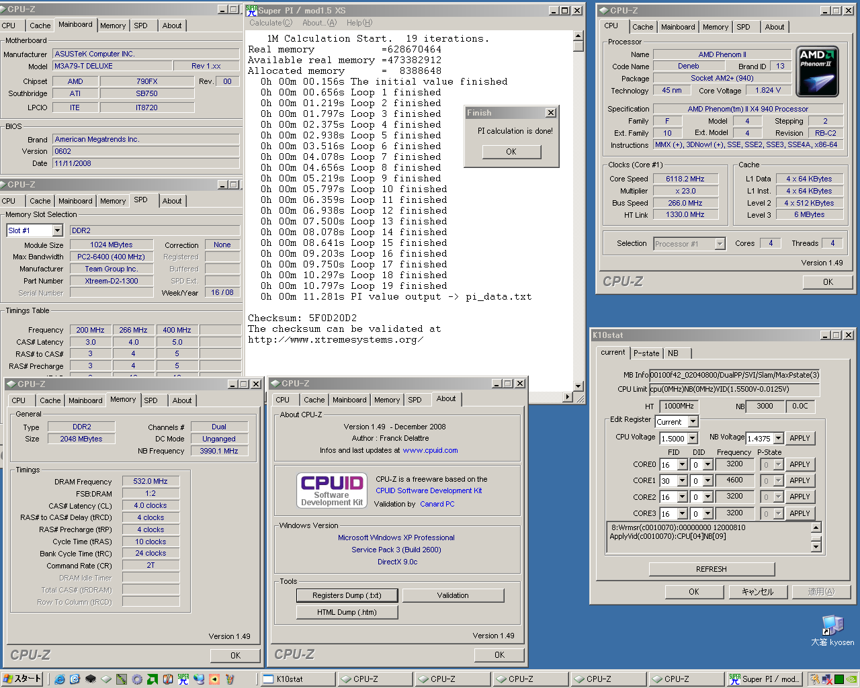Open the green AMD icon in quick launch
Viewport: 860px width, 688px height.
[x=153, y=679]
